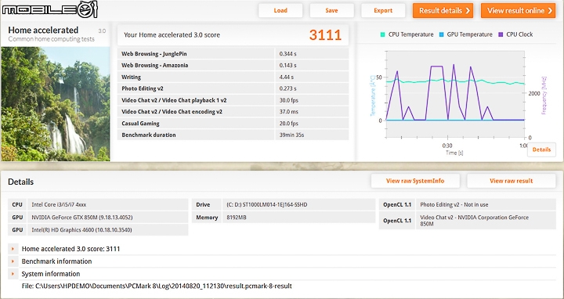
Task: Expand Home accelerated 3.0 score section
Action: coord(13,249)
